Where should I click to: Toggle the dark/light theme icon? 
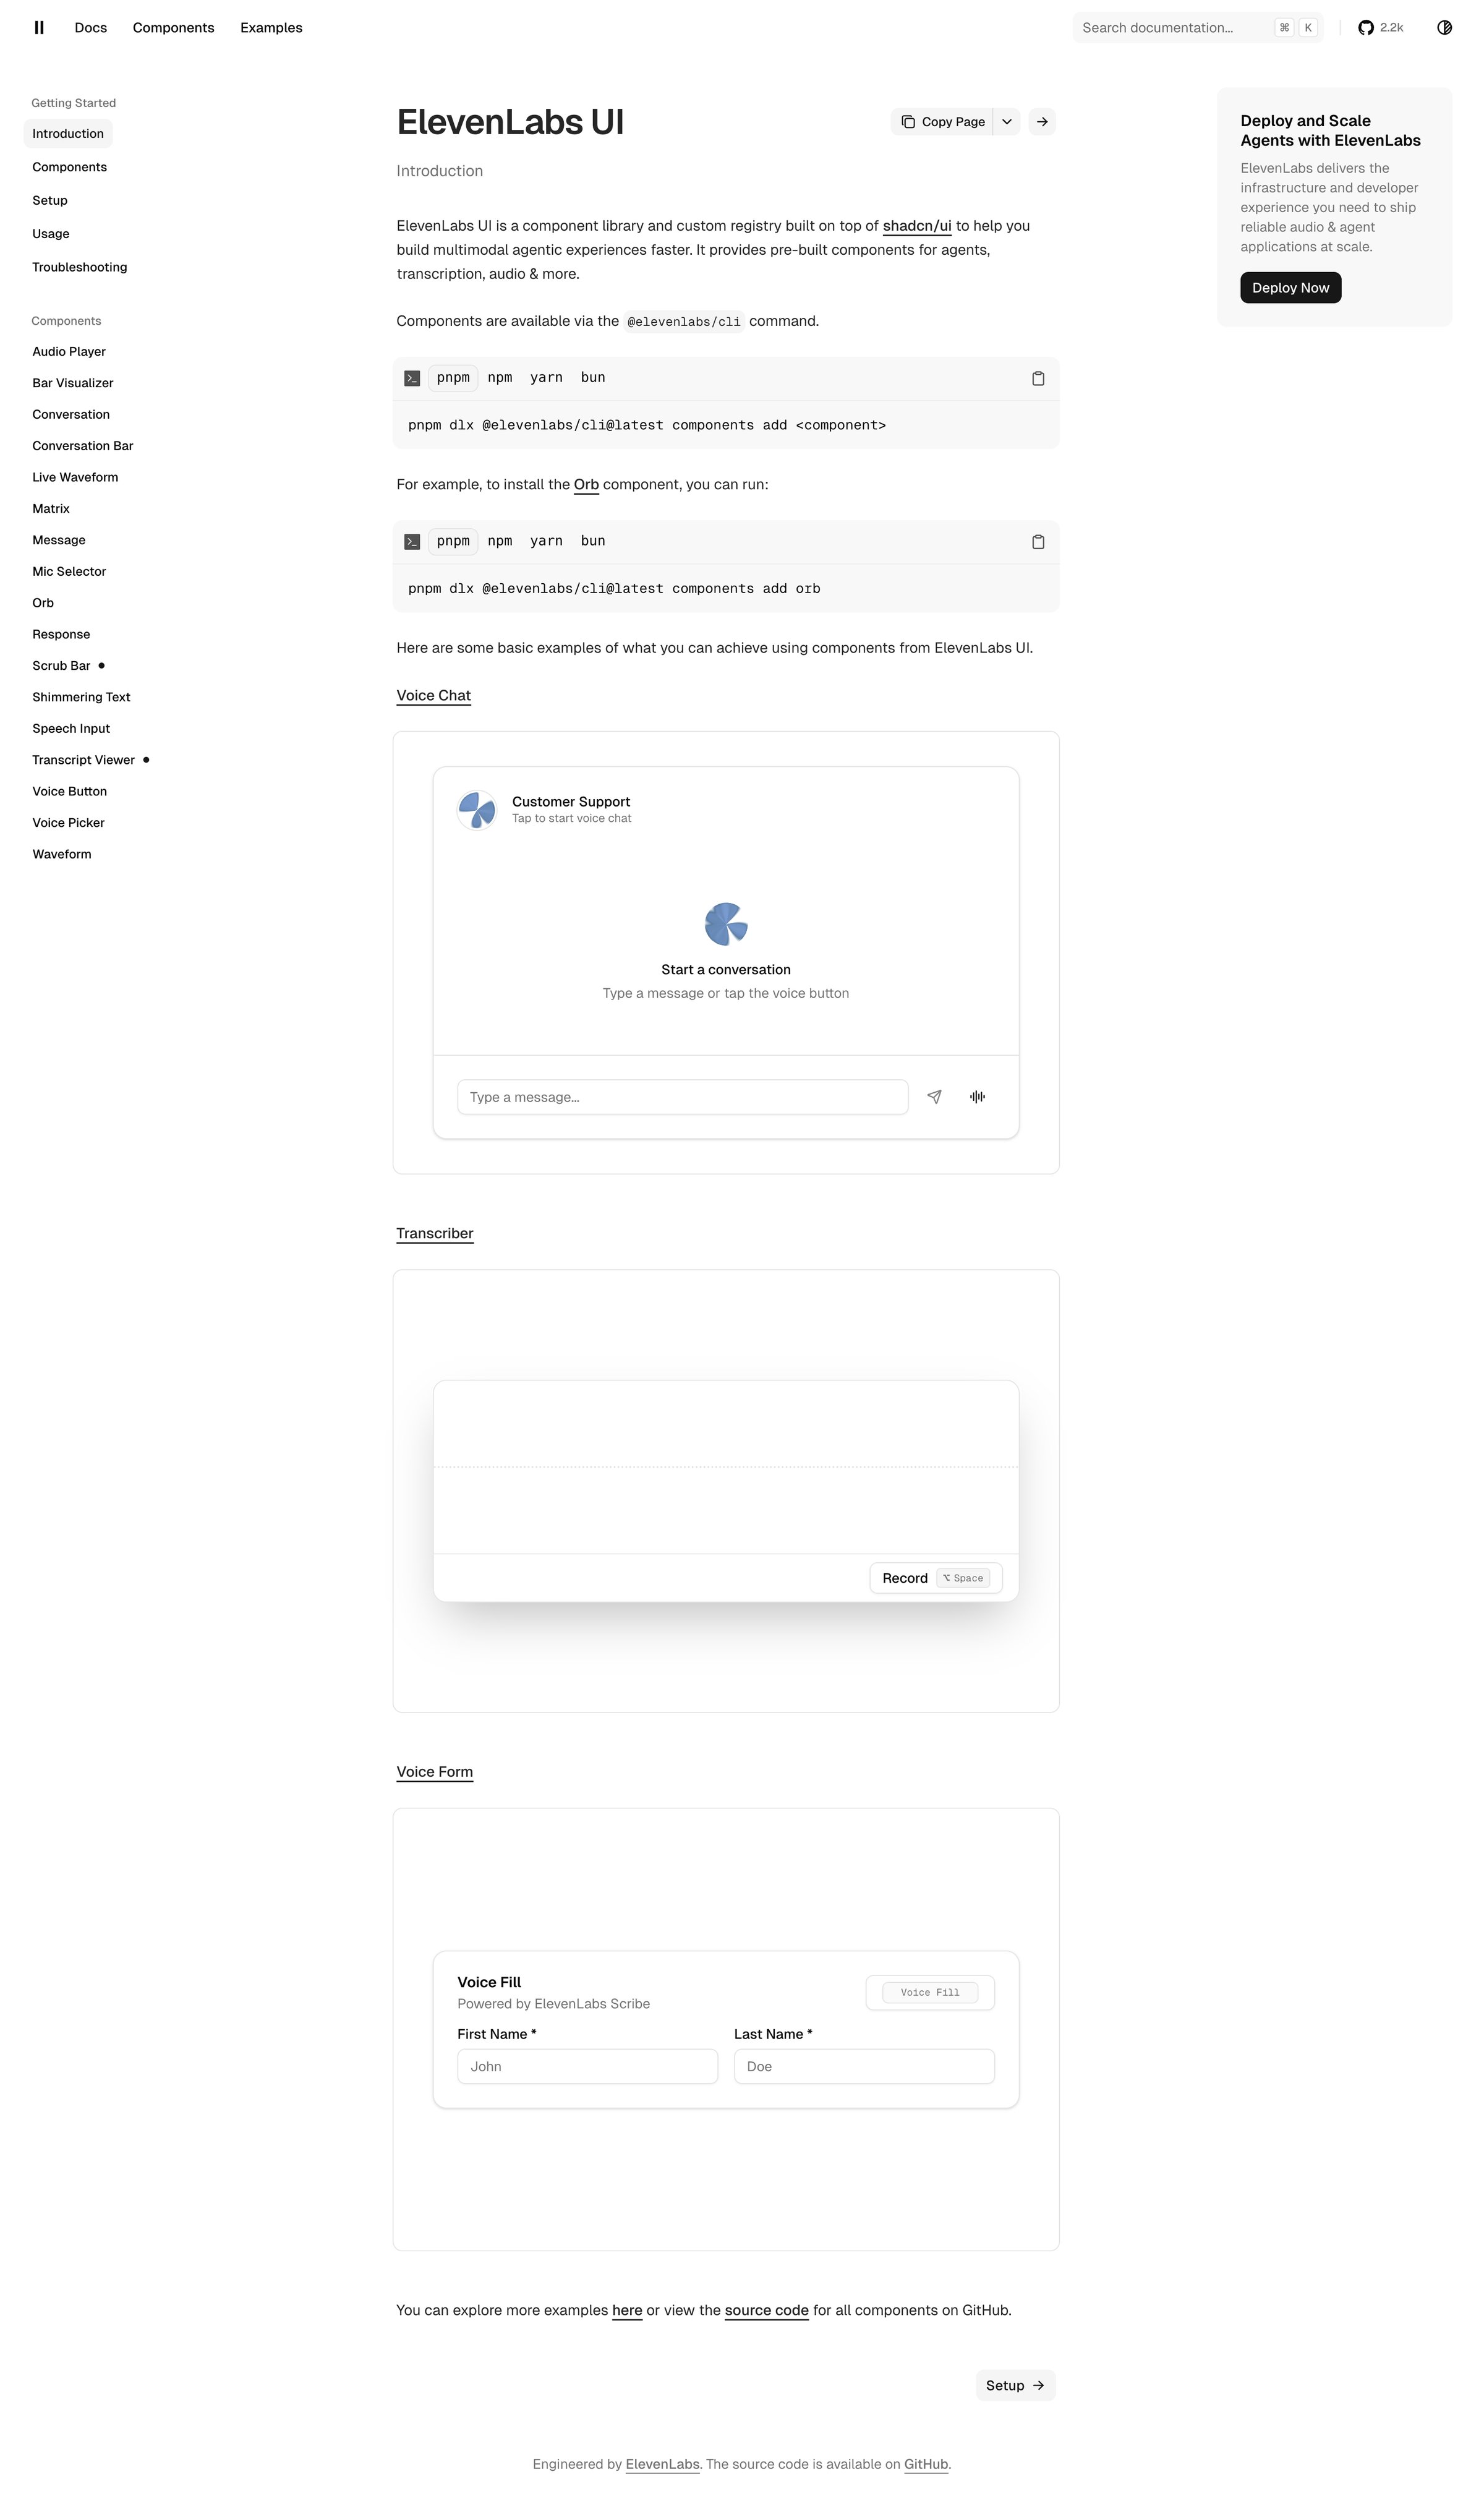pos(1444,28)
